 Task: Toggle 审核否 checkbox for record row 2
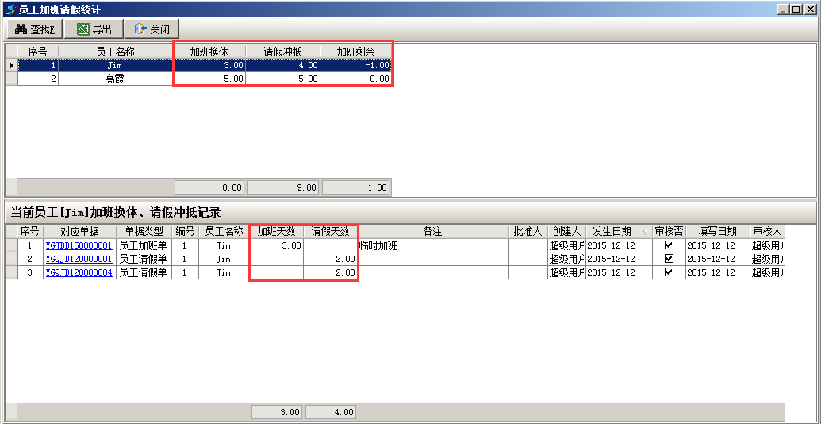(669, 260)
